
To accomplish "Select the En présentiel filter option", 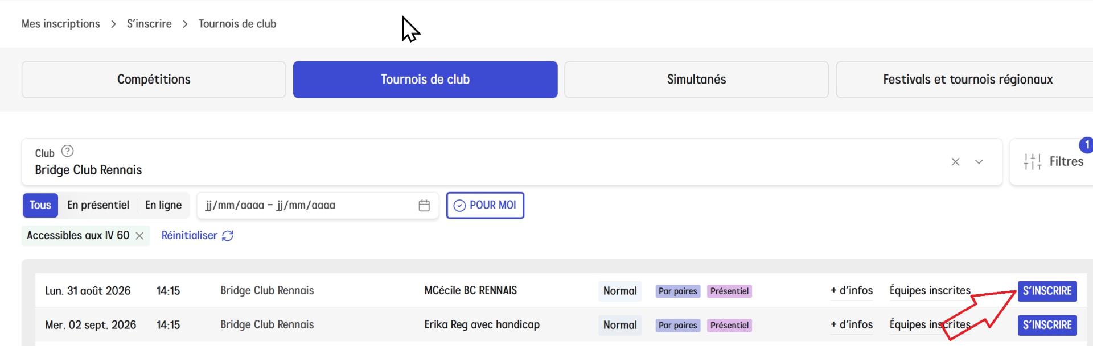I will pos(98,205).
